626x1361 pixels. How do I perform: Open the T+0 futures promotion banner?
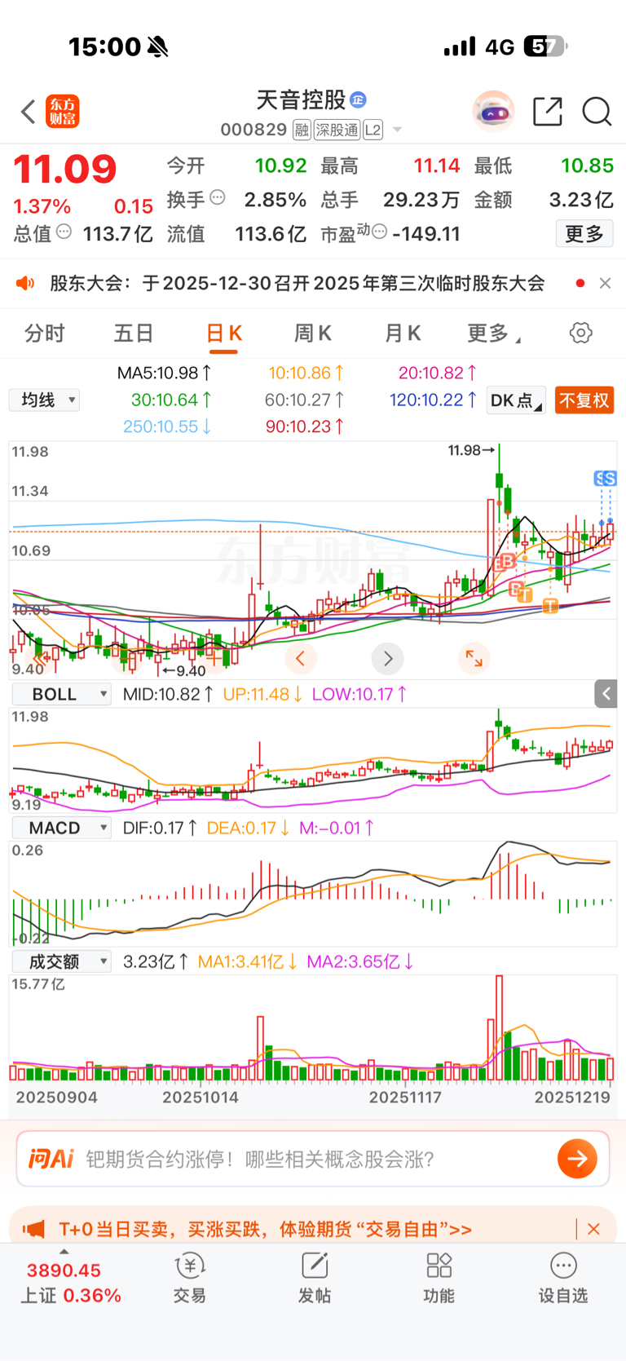(265, 1229)
